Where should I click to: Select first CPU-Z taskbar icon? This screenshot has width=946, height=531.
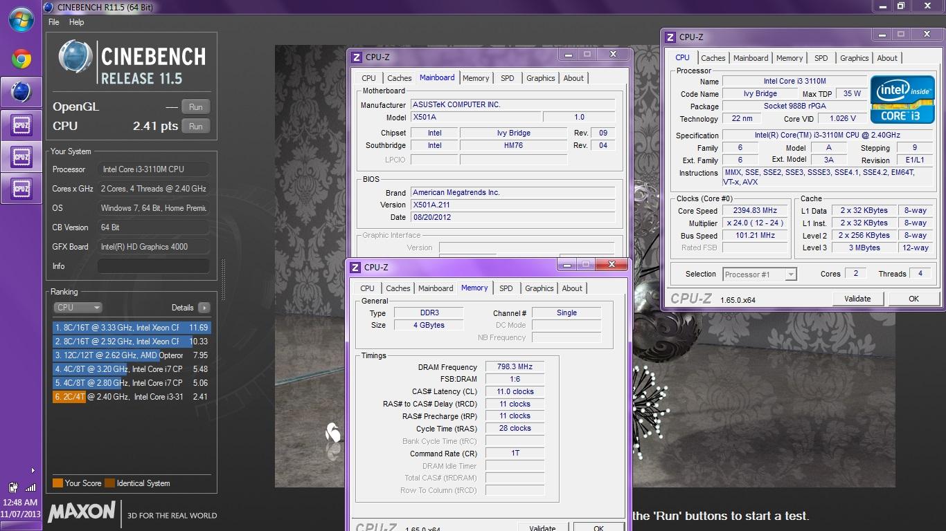pyautogui.click(x=21, y=125)
